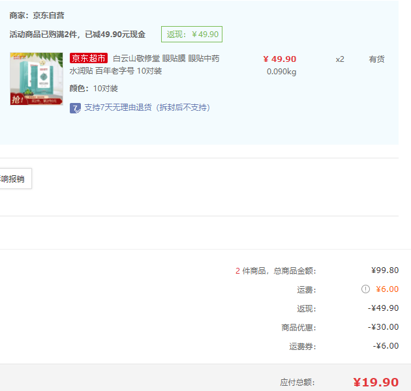Image resolution: width=411 pixels, height=391 pixels.
Task: Click the 商品优惠 discount -¥30.00
Action: (383, 327)
